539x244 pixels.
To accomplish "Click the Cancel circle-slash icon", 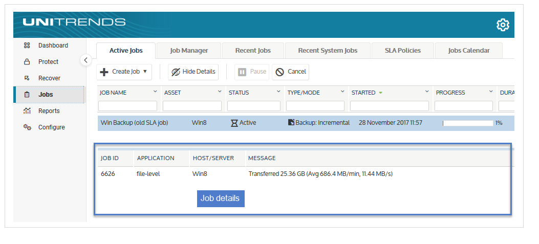I will (x=280, y=72).
